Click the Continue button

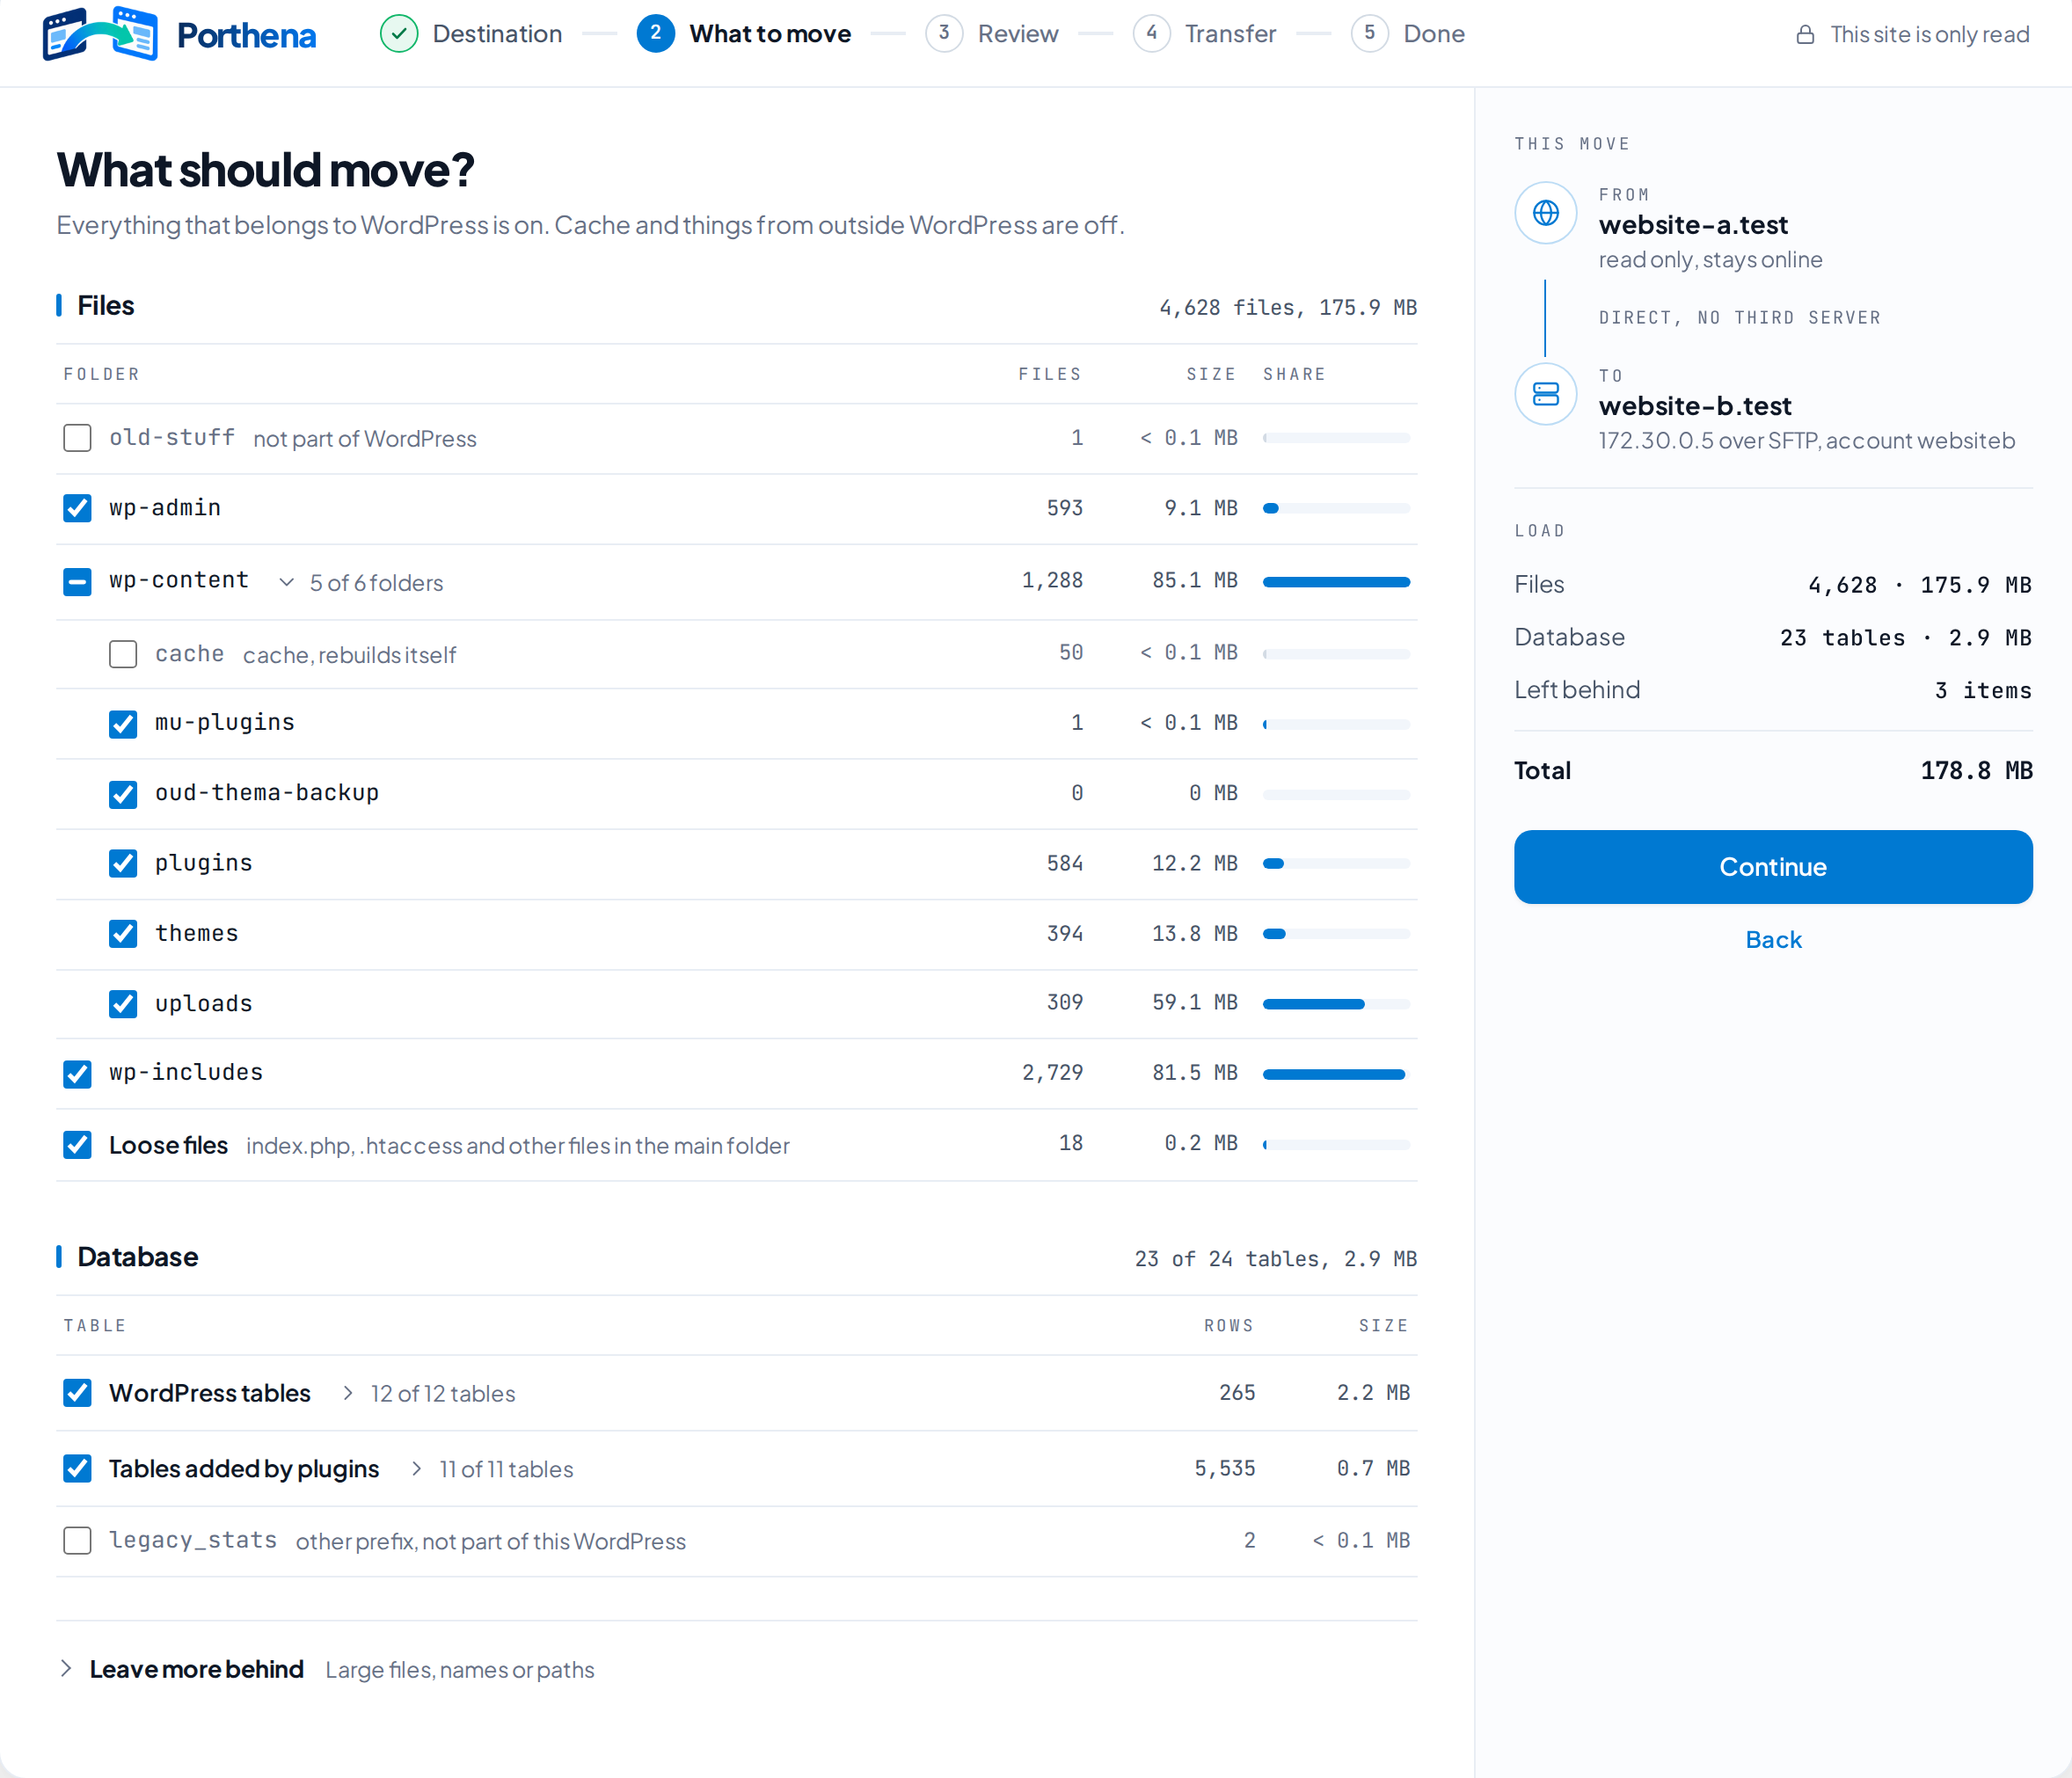[1773, 867]
